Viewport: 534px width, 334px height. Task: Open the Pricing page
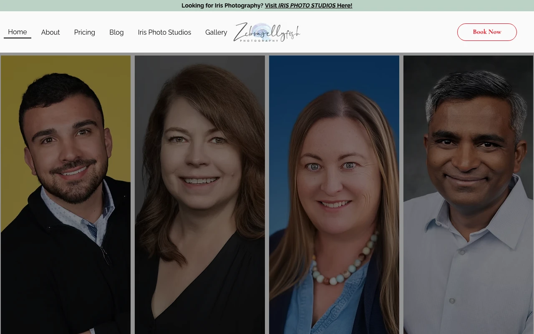point(85,32)
